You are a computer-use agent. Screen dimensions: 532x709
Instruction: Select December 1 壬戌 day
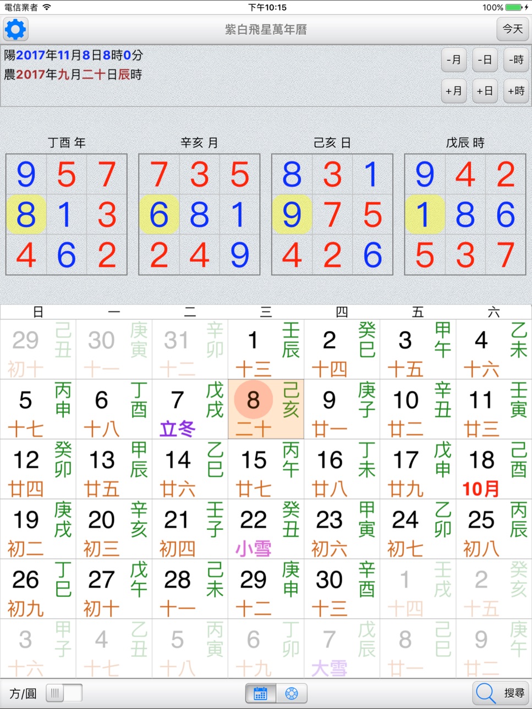[x=418, y=589]
